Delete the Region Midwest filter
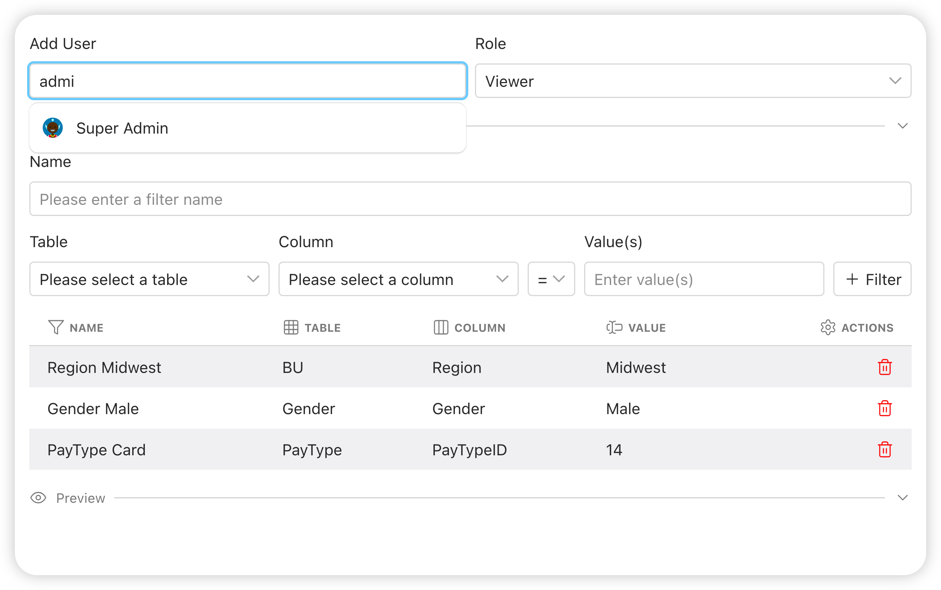941x590 pixels. coord(885,367)
